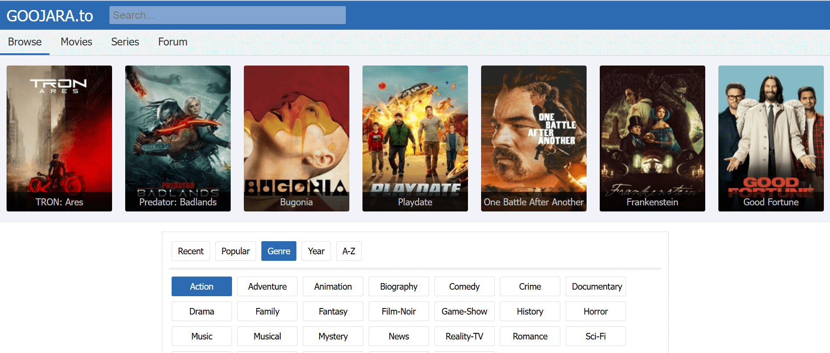Focus the Search input field
830x353 pixels.
227,15
